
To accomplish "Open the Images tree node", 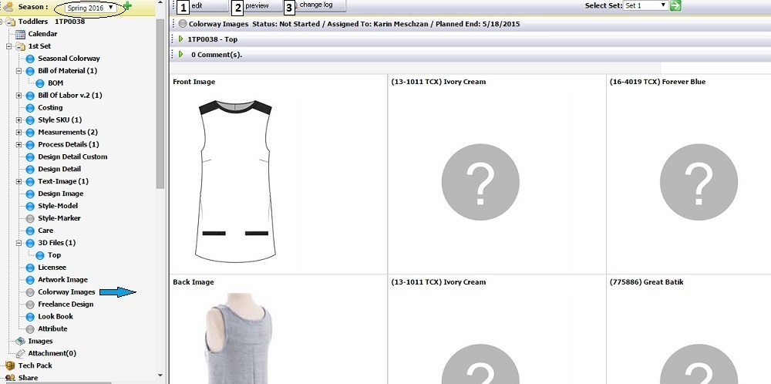I will tap(40, 342).
